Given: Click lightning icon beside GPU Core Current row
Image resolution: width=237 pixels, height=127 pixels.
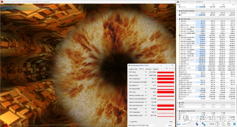Looking at the screenshot, I should point(180,37).
